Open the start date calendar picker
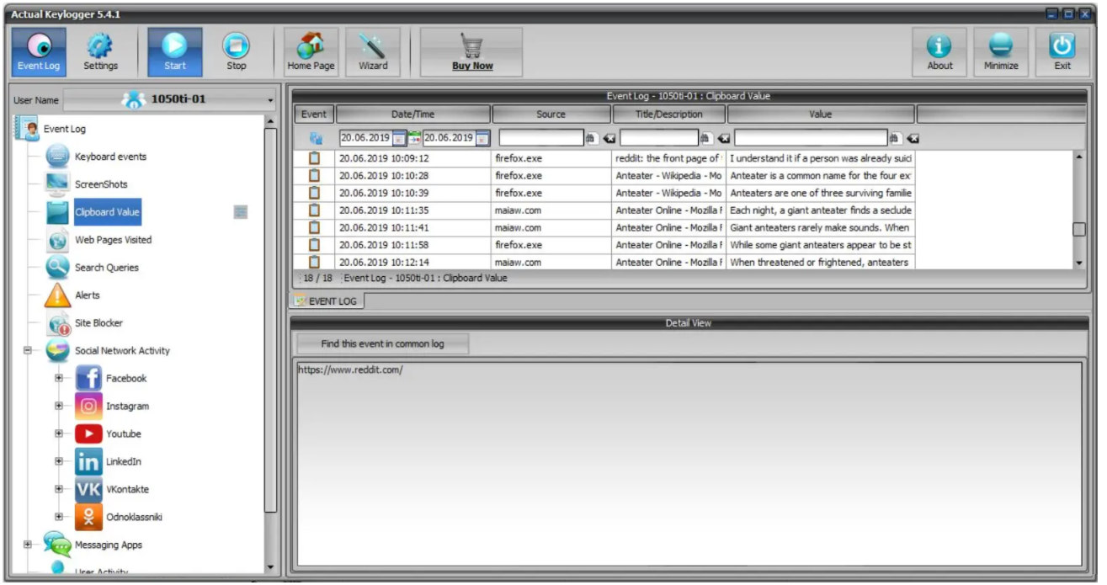 (399, 138)
